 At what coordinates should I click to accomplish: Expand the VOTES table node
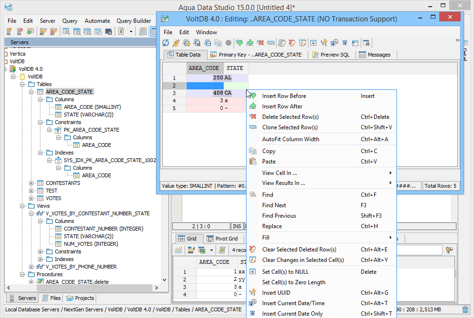click(31, 198)
